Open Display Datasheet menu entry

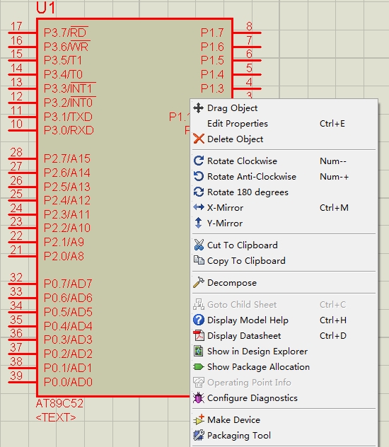pyautogui.click(x=284, y=335)
